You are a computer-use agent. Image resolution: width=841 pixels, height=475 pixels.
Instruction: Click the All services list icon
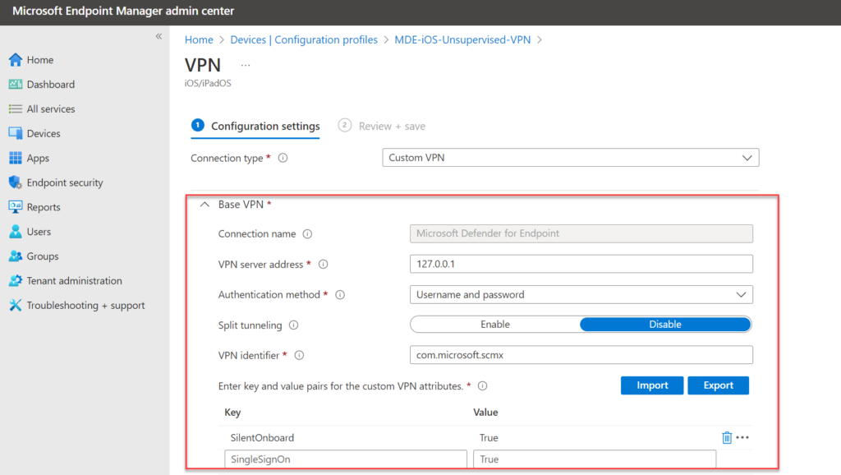pos(16,109)
